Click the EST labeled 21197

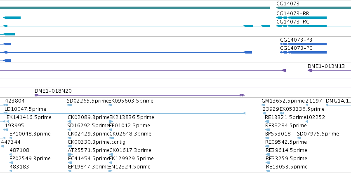point(314,101)
